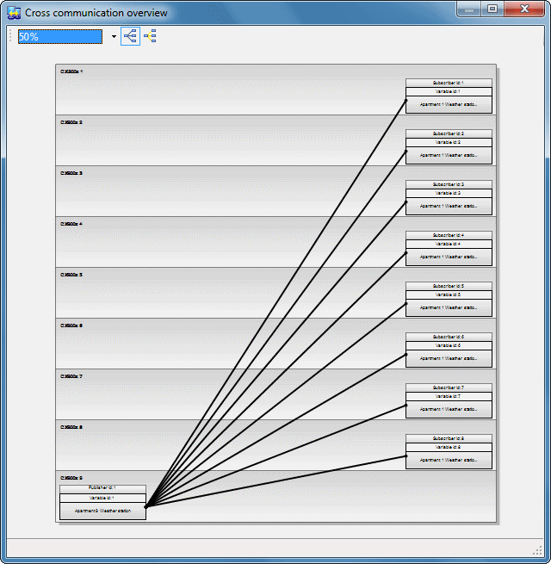Select the CX900x 1 lane label
The image size is (551, 564).
point(71,71)
